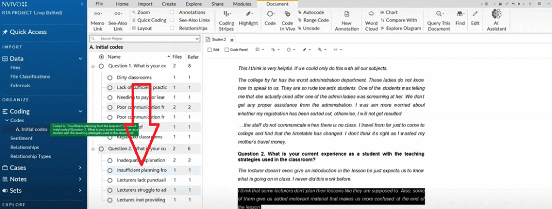
Task: Select Range Code
Action: (313, 20)
